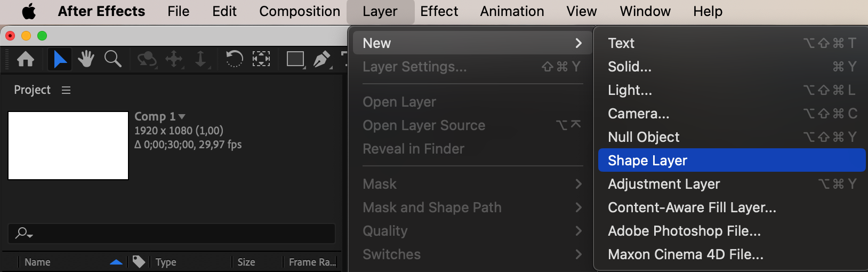Select the Pen tool

click(x=322, y=59)
